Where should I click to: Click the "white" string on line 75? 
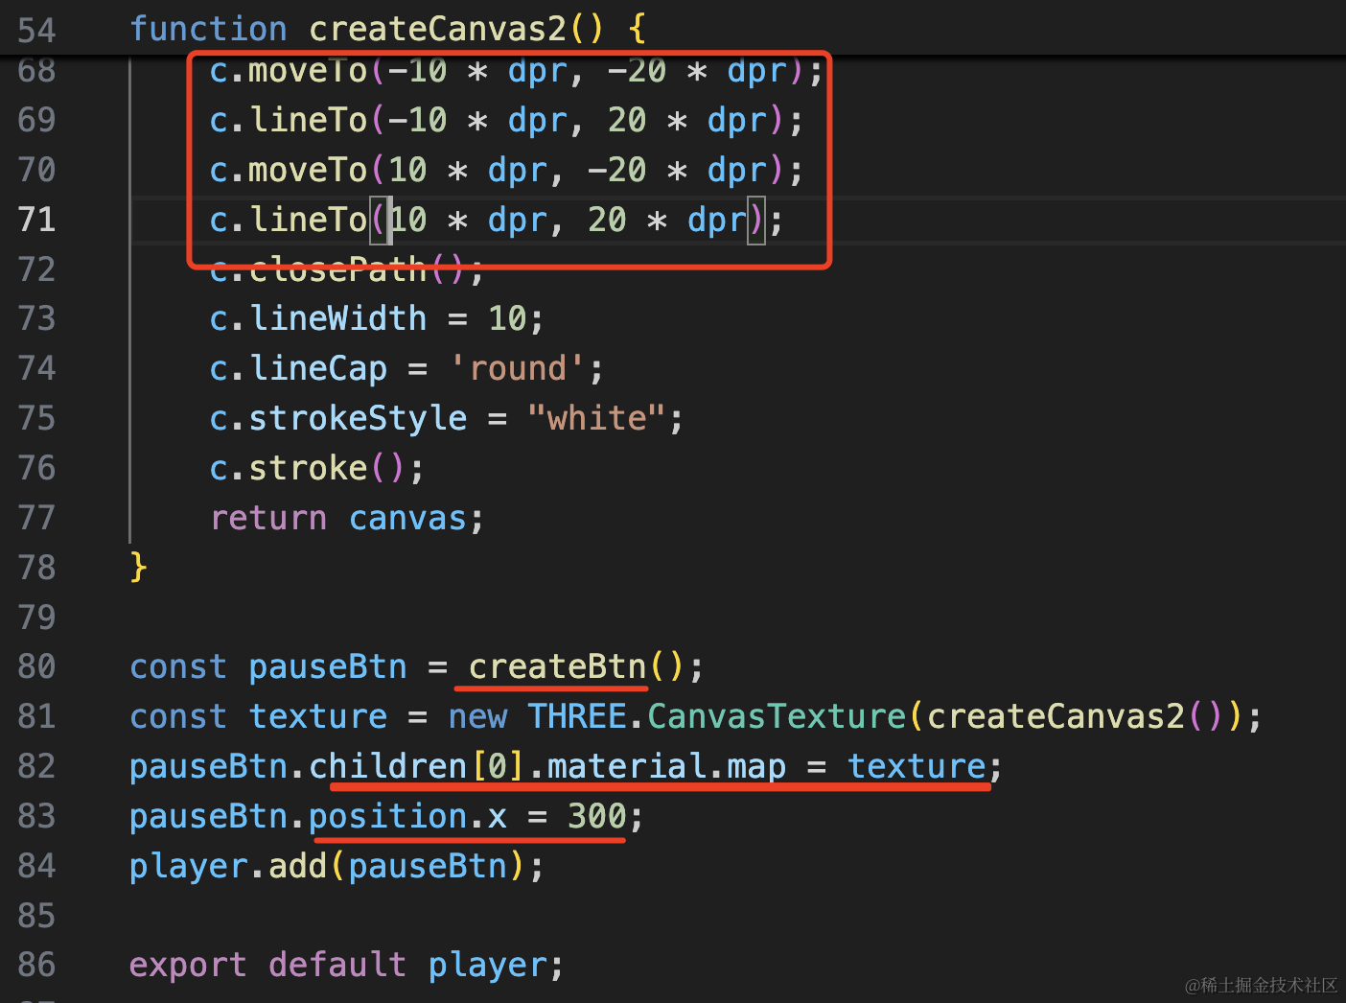click(596, 418)
